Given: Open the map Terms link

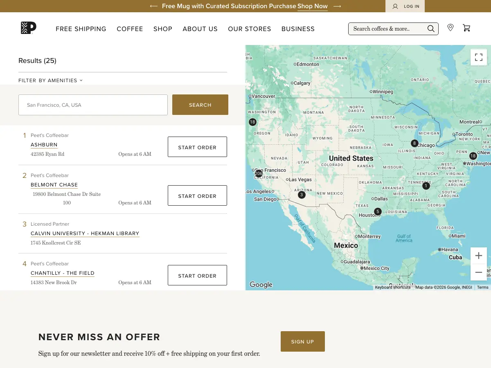Looking at the screenshot, I should [483, 287].
